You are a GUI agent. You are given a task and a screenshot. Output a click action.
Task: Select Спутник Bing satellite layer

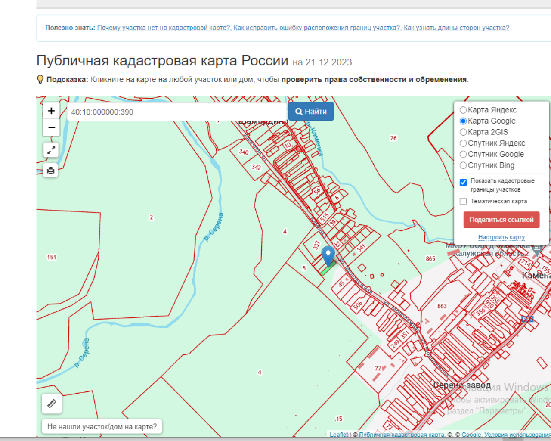[463, 165]
